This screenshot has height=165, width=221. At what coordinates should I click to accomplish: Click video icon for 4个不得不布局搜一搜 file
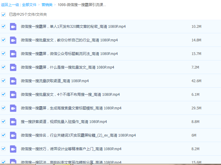[13, 95]
